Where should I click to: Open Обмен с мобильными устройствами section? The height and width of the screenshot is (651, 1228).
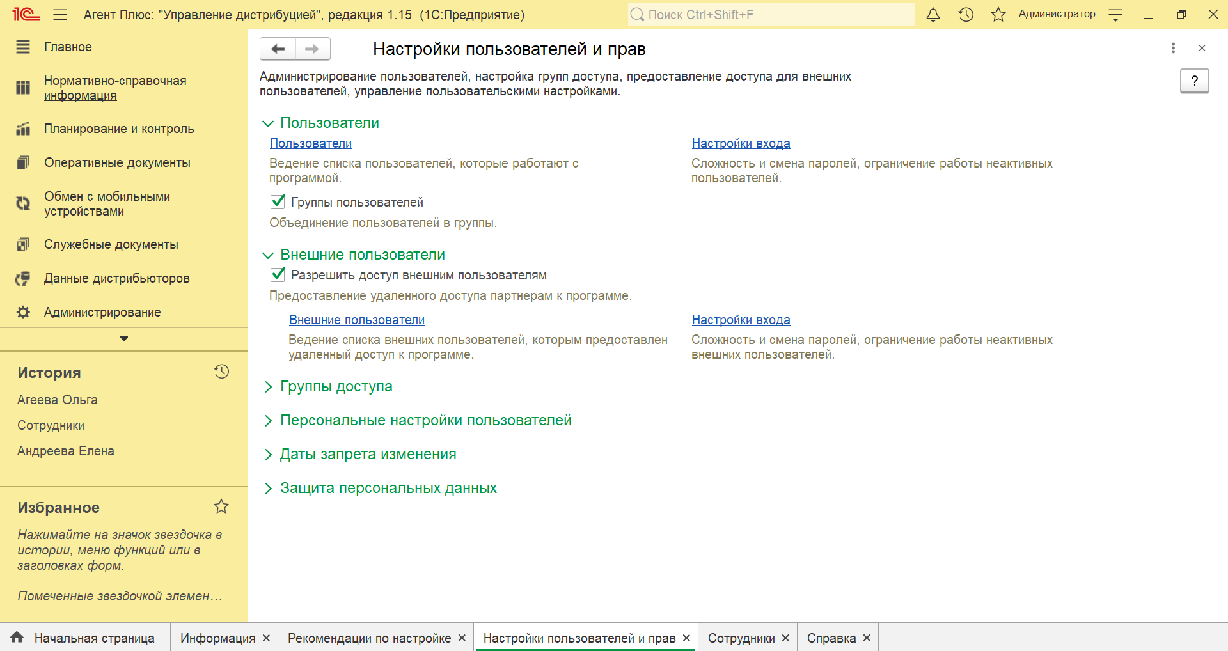[x=107, y=204]
